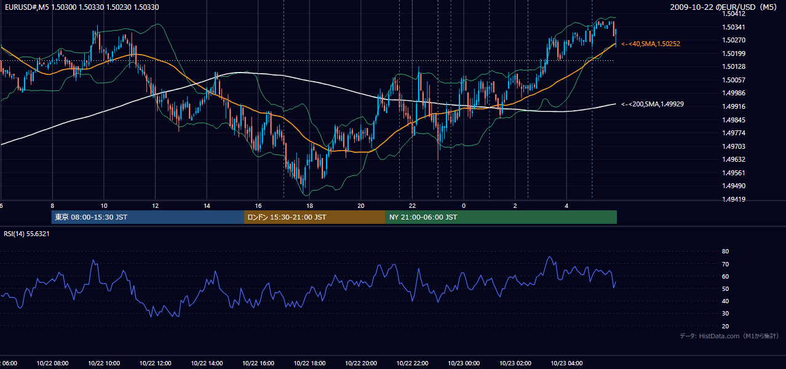Select the 東京 08:00-15:30 JST session bar
Image resolution: width=786 pixels, height=369 pixels.
pos(148,217)
